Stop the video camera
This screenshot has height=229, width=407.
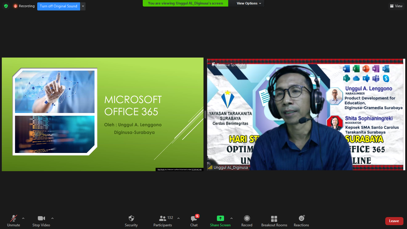click(41, 221)
